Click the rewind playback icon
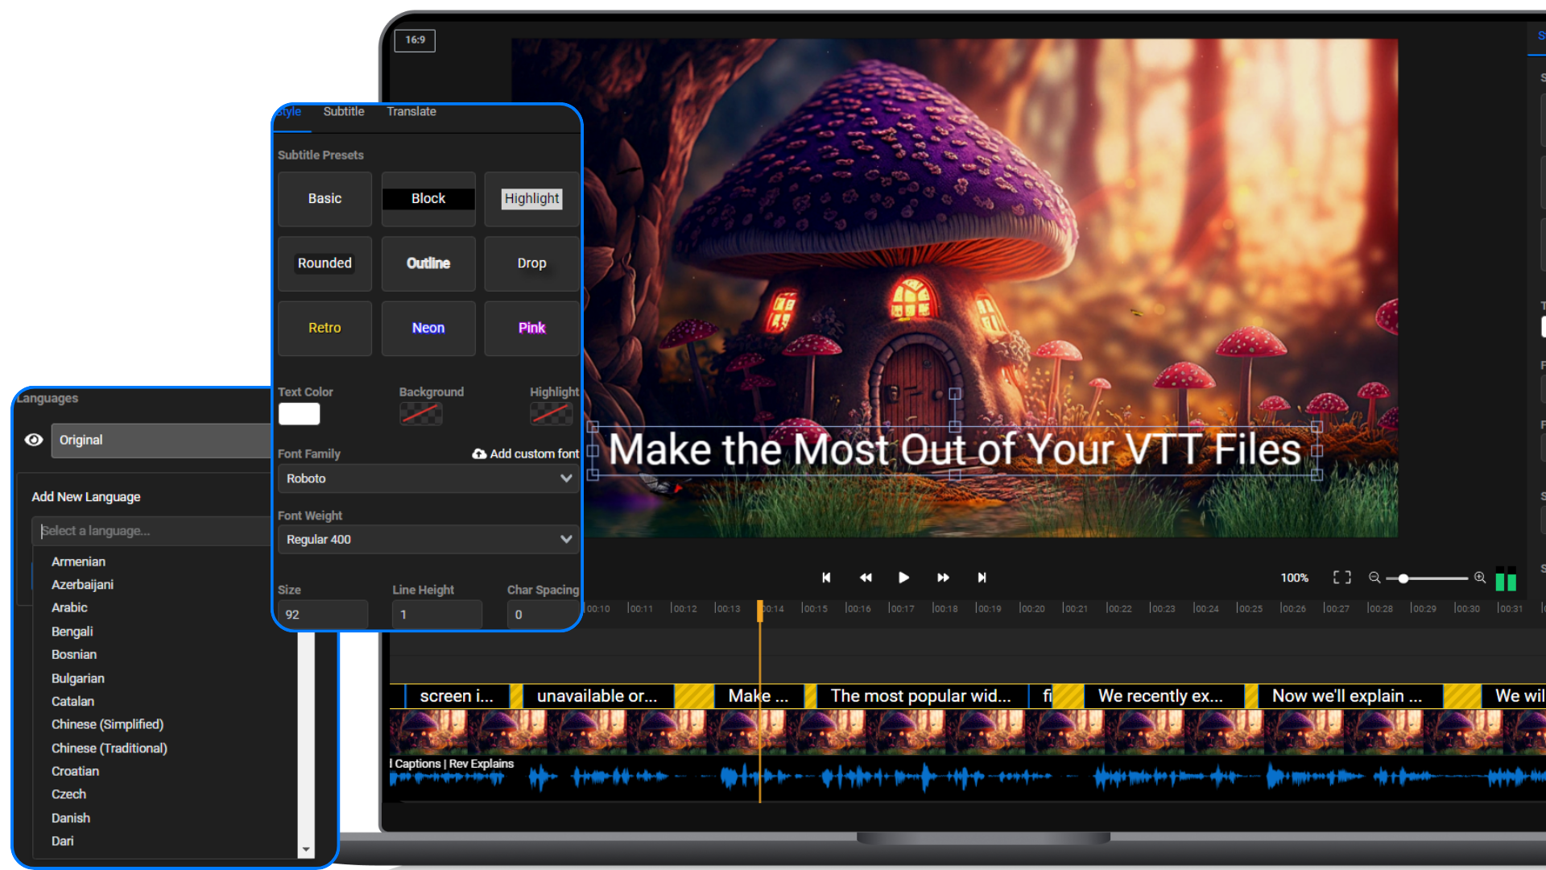The width and height of the screenshot is (1546, 870). [x=865, y=578]
